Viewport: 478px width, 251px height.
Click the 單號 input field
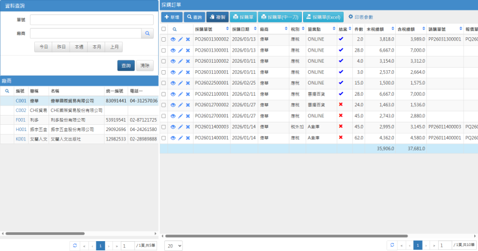click(x=91, y=20)
